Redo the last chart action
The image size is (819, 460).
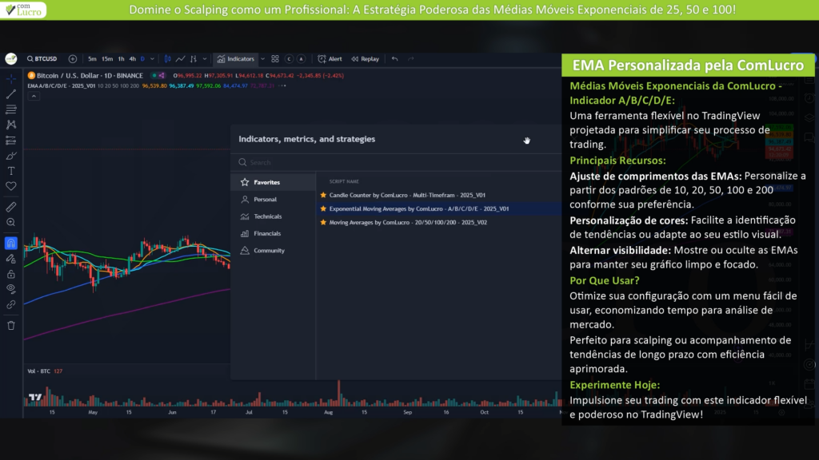coord(411,59)
